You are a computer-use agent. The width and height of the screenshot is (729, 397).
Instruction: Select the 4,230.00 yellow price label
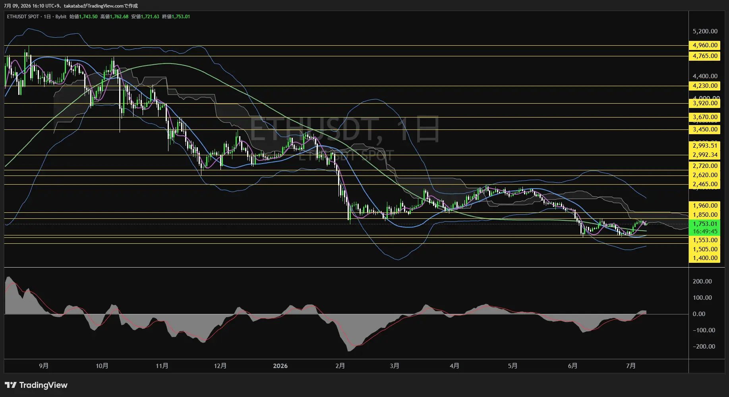705,86
